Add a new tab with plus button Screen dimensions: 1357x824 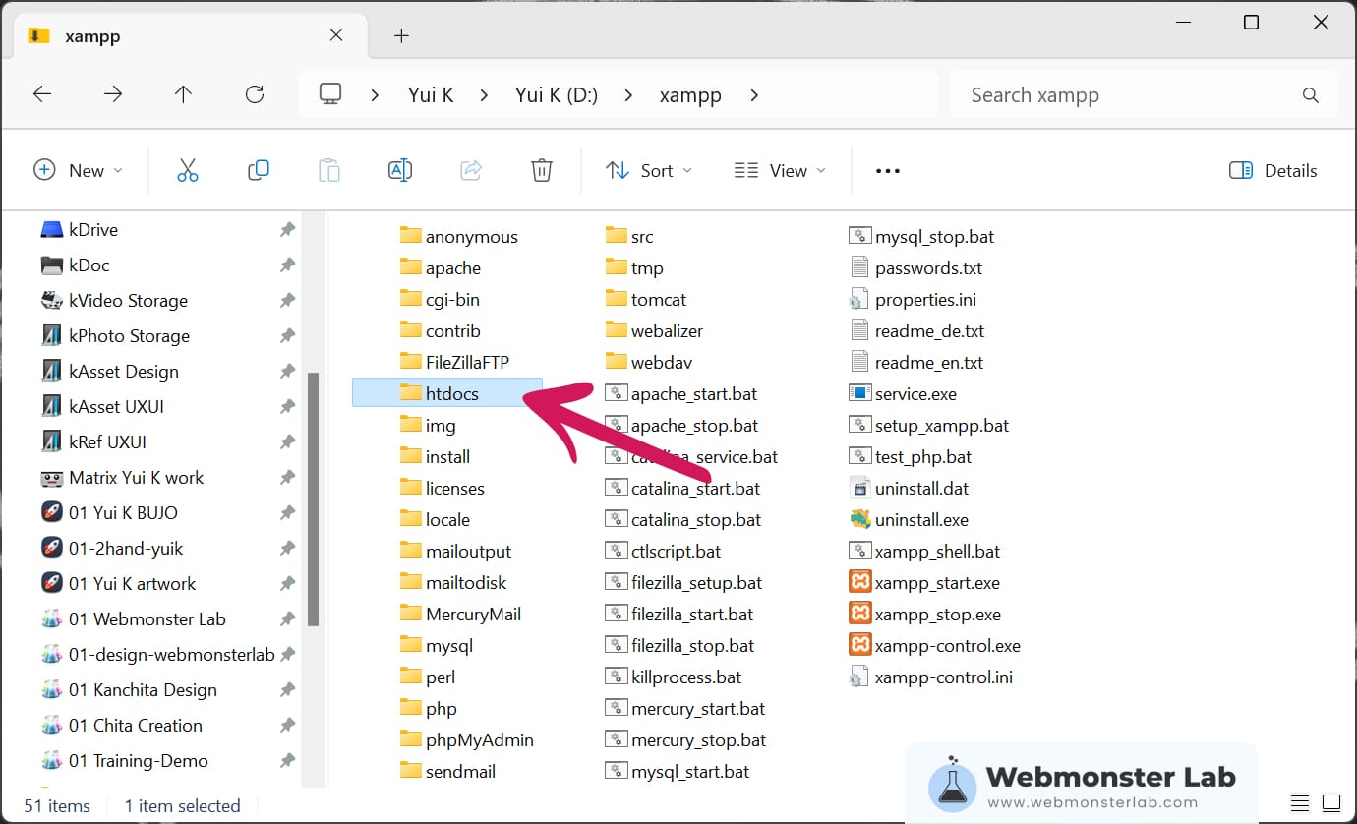pyautogui.click(x=400, y=36)
